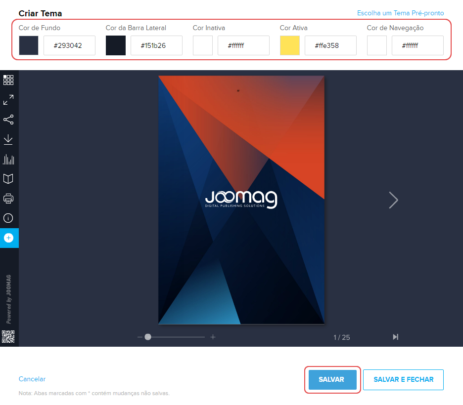Jump to last page button
The height and width of the screenshot is (405, 463).
395,337
